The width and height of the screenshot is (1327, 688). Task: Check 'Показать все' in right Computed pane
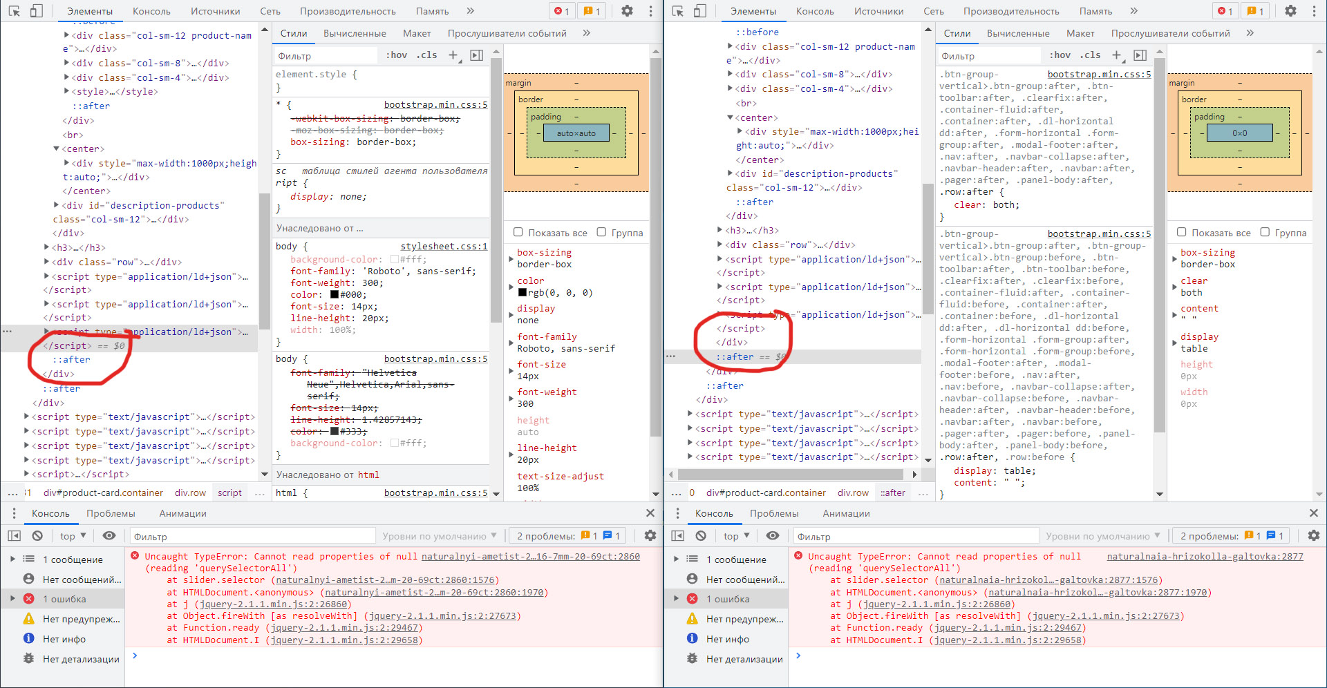1182,232
